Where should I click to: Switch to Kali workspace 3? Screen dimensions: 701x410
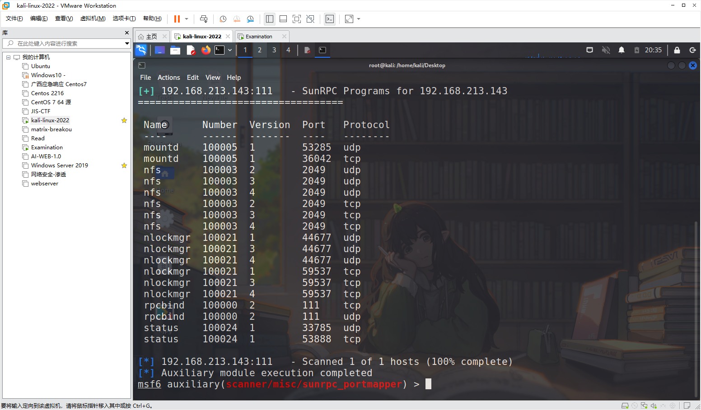[x=274, y=50]
